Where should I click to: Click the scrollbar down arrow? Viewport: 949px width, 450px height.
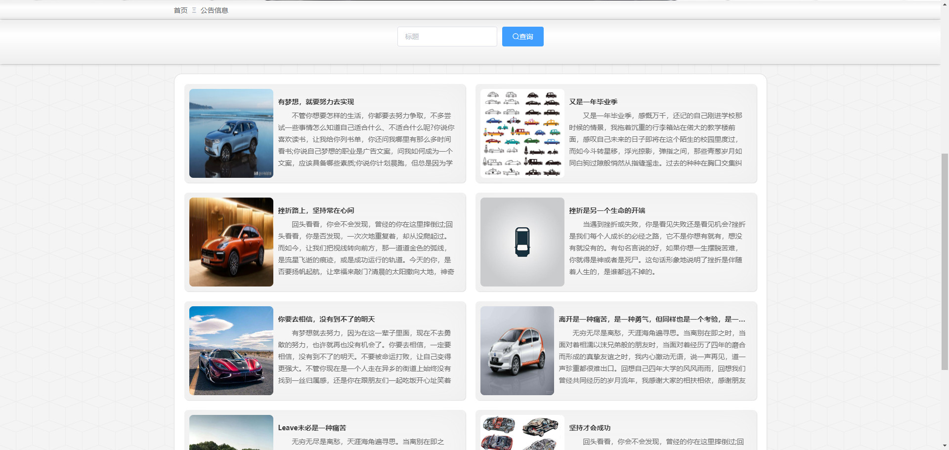945,446
